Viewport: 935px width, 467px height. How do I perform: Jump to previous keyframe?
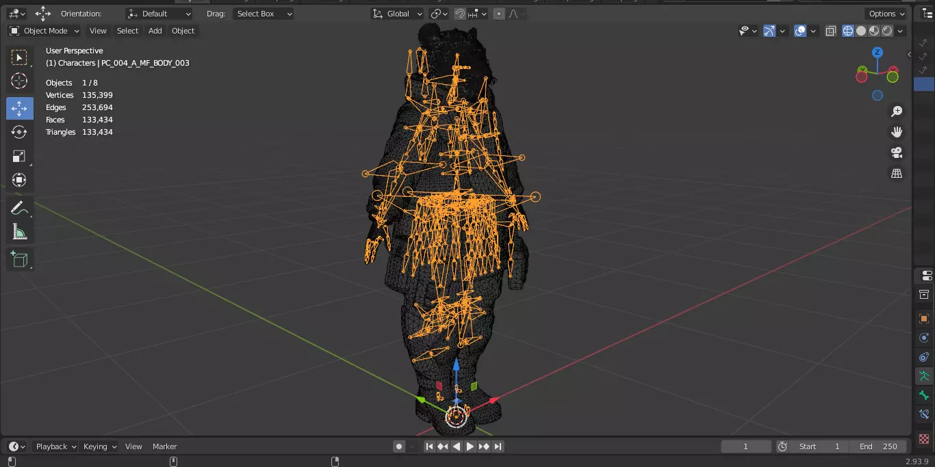pyautogui.click(x=443, y=446)
